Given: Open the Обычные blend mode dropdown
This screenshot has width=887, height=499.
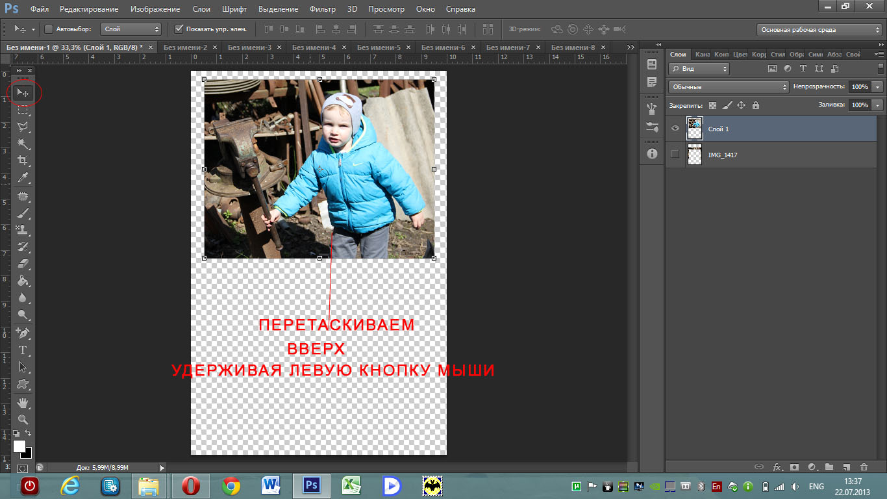Looking at the screenshot, I should click(x=728, y=87).
